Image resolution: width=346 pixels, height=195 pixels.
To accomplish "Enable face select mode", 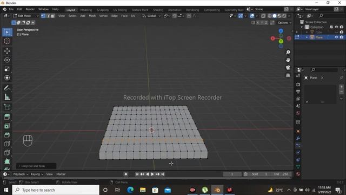I will point(53,16).
